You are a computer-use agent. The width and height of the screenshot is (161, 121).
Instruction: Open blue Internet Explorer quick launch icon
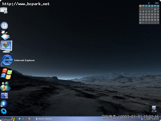tap(23, 119)
